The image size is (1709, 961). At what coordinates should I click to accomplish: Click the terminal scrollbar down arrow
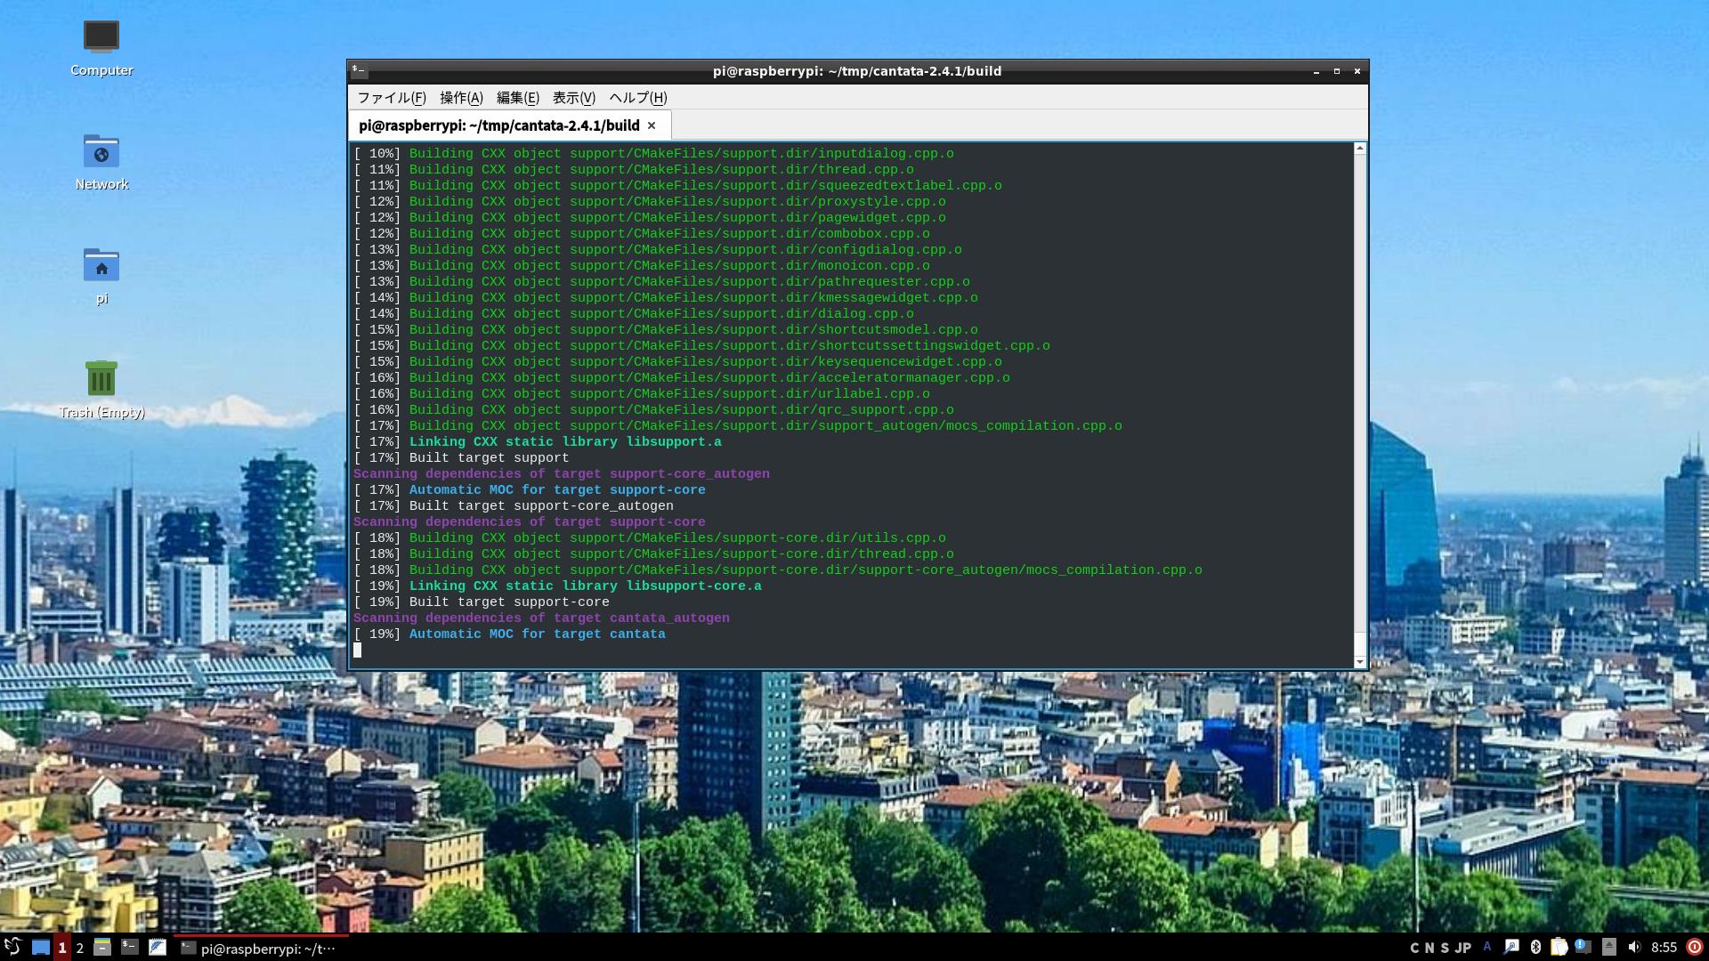click(x=1359, y=661)
